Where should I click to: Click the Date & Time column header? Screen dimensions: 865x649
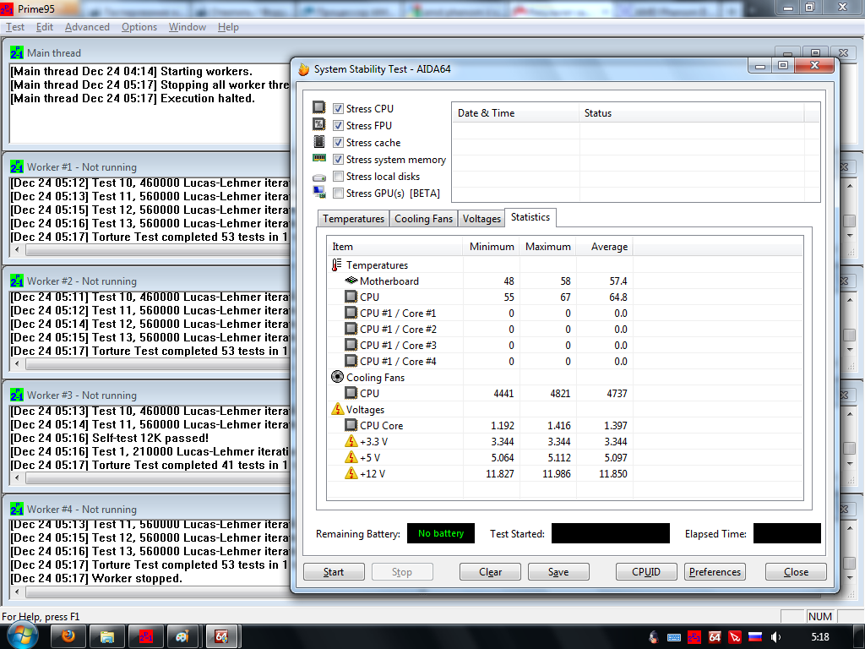pyautogui.click(x=516, y=112)
